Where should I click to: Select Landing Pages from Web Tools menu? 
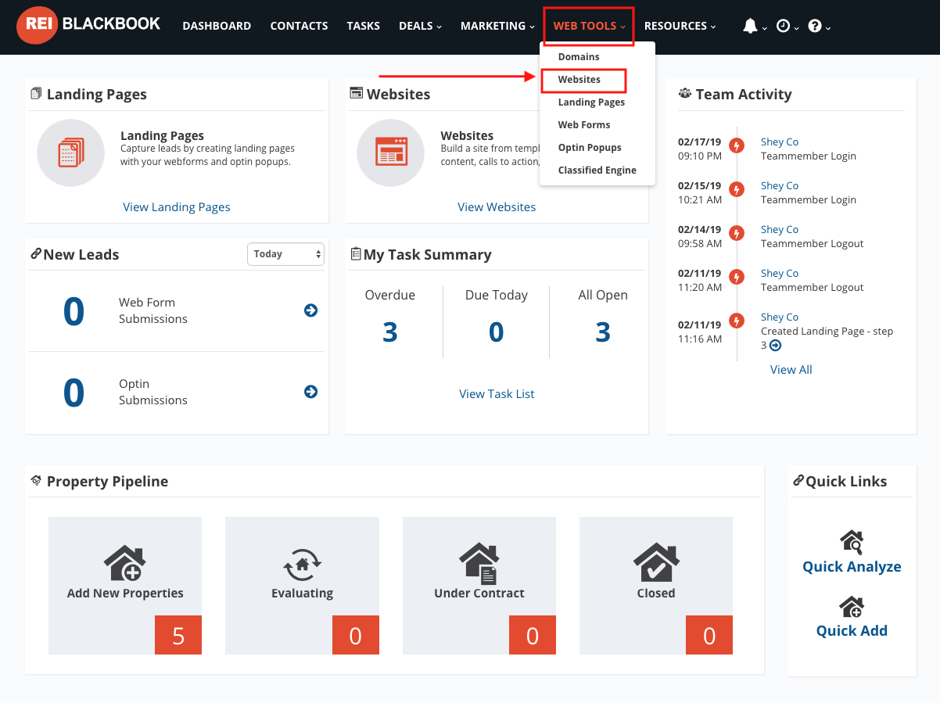coord(591,102)
